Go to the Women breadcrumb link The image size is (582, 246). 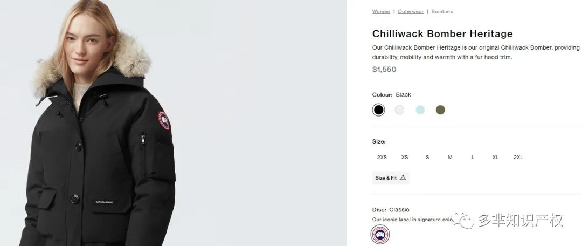tap(381, 11)
